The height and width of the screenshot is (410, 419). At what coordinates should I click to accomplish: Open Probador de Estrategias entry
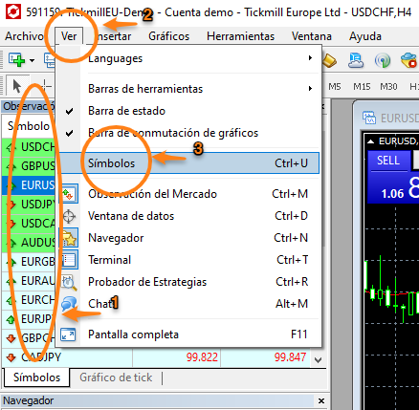point(188,282)
